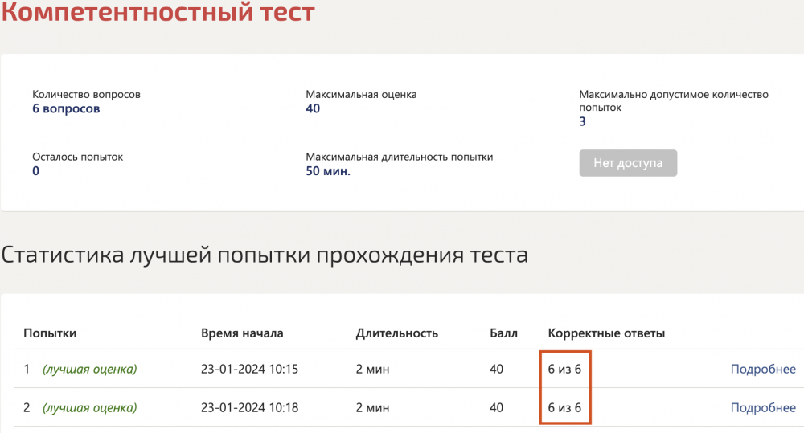Click '(лучшая оценка)' label in attempt 1
Screen dimensions: 804x433
pyautogui.click(x=89, y=369)
